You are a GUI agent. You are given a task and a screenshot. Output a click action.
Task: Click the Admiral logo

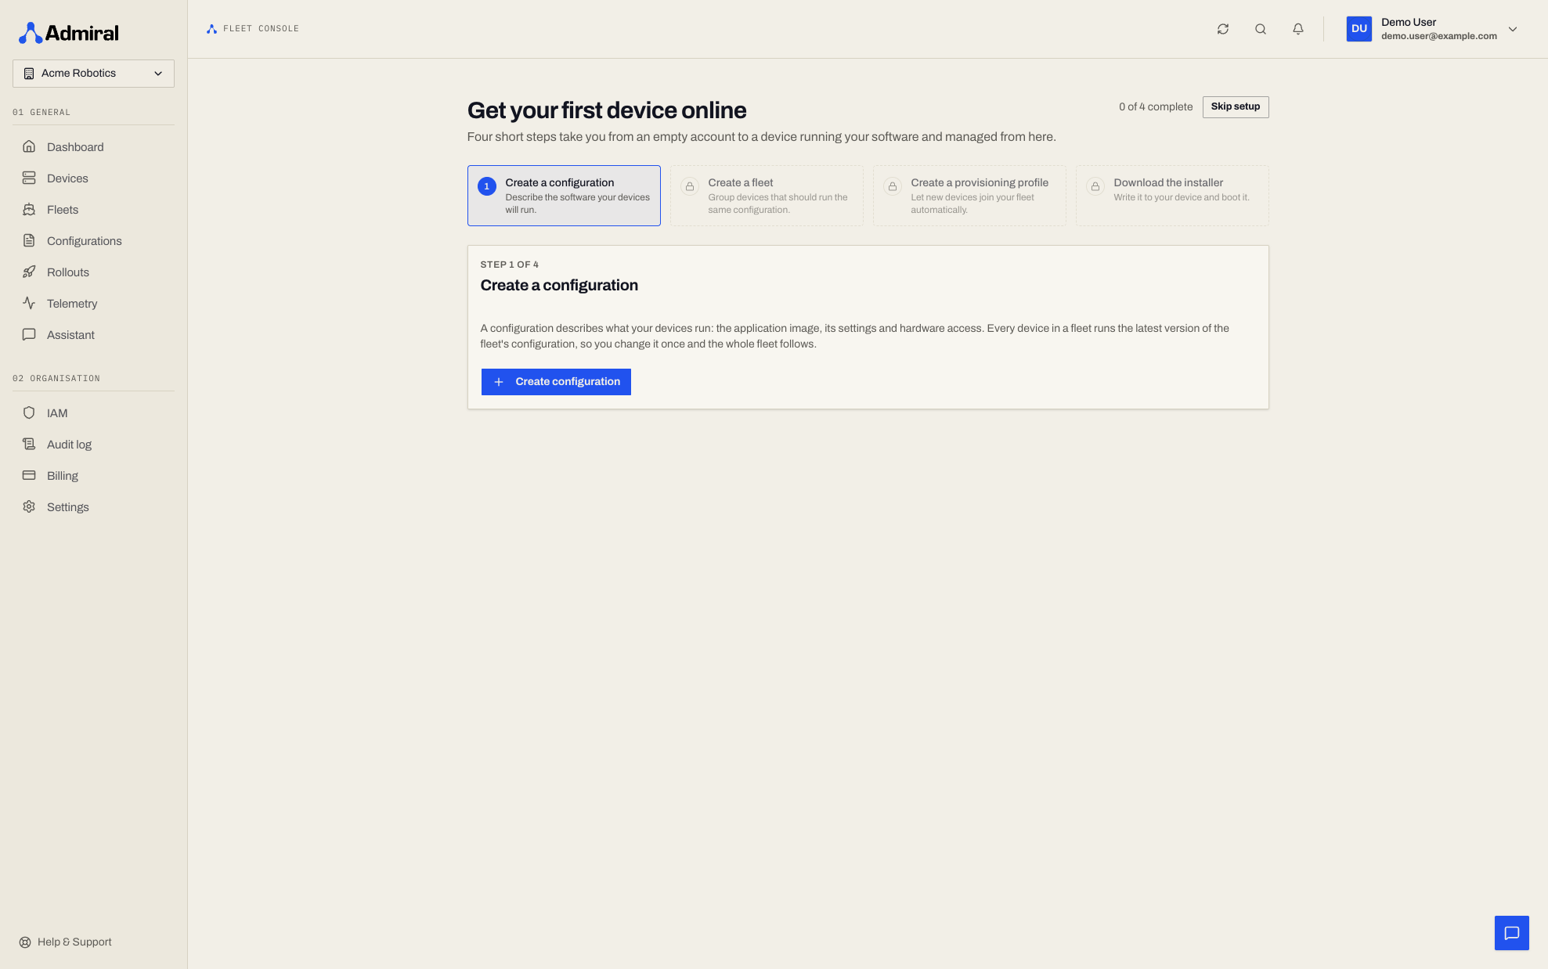[69, 33]
